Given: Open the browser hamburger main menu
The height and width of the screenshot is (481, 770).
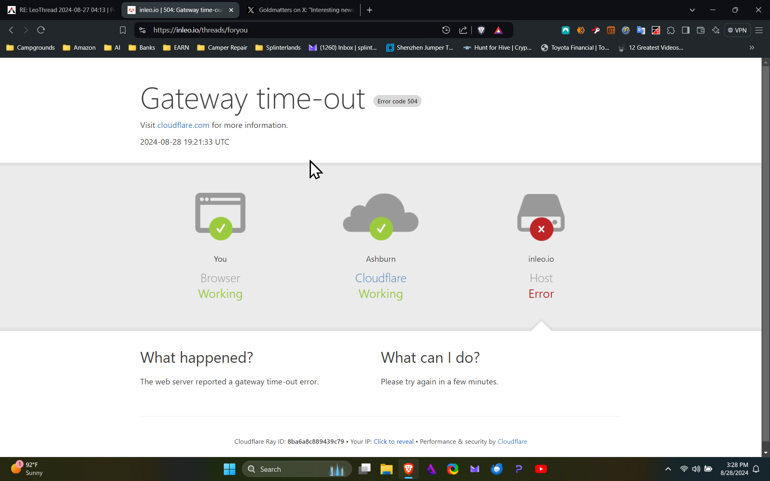Looking at the screenshot, I should click(759, 30).
